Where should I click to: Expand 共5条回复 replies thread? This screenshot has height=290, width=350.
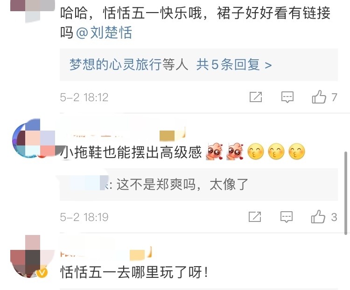tap(234, 65)
